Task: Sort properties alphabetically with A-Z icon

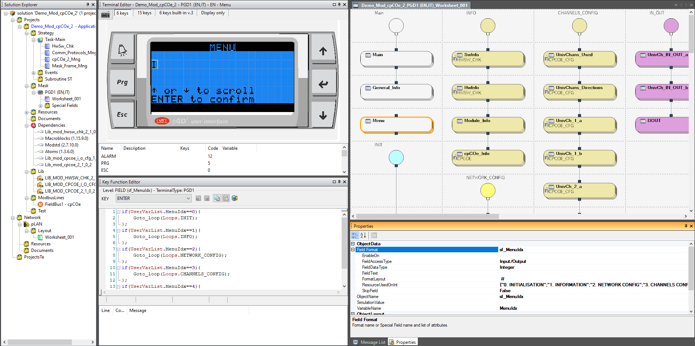Action: [363, 235]
